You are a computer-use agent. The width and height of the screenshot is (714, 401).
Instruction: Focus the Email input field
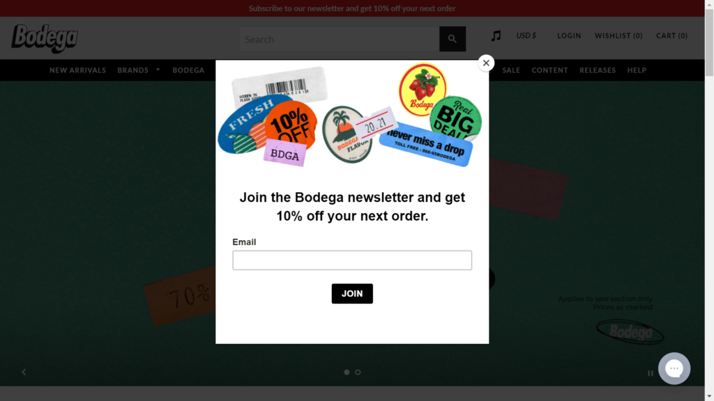352,260
